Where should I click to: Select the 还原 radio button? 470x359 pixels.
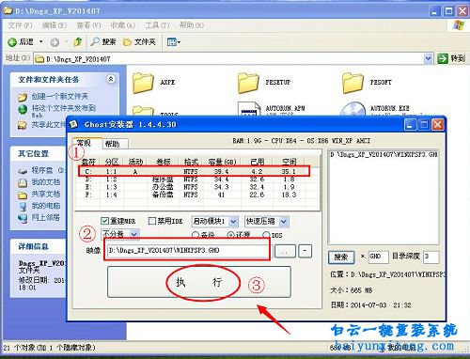[230, 235]
